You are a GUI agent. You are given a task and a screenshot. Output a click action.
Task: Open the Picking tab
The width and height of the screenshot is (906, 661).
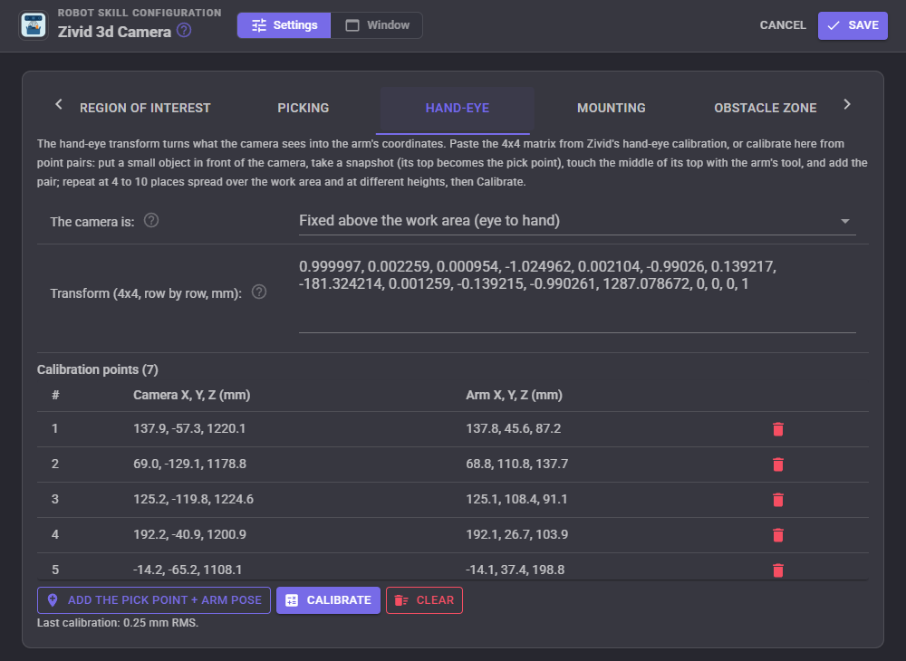[304, 108]
